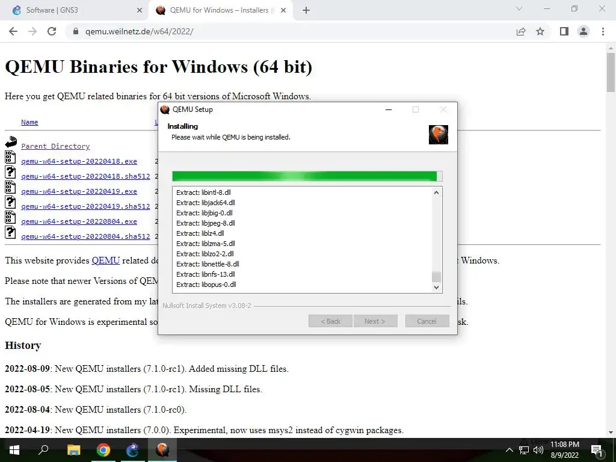This screenshot has height=462, width=616.
Task: Click unknown-file icon beside 20220418.sha512
Action: 10,172
